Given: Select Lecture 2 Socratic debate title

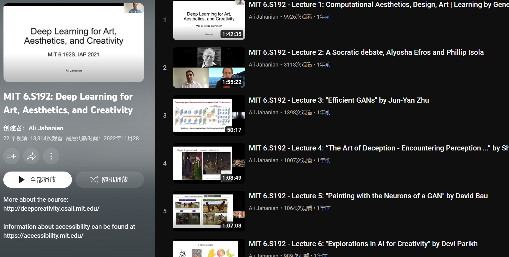Looking at the screenshot, I should (x=366, y=52).
